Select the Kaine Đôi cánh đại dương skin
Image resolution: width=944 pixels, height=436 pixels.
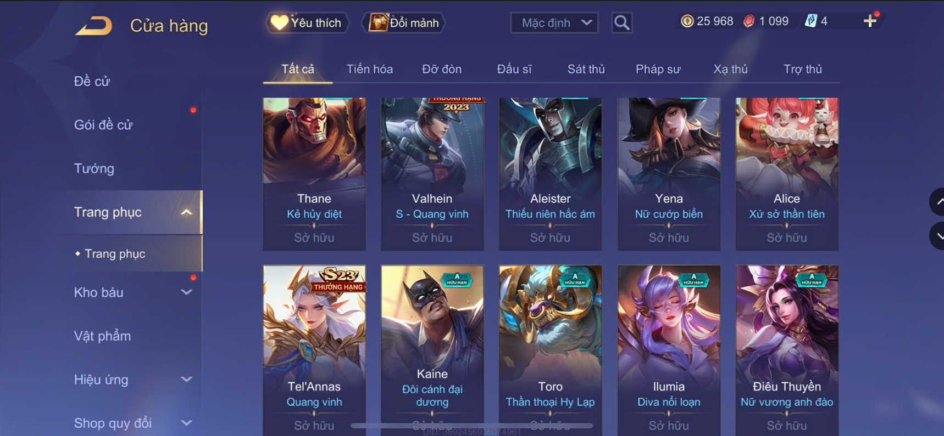432,350
